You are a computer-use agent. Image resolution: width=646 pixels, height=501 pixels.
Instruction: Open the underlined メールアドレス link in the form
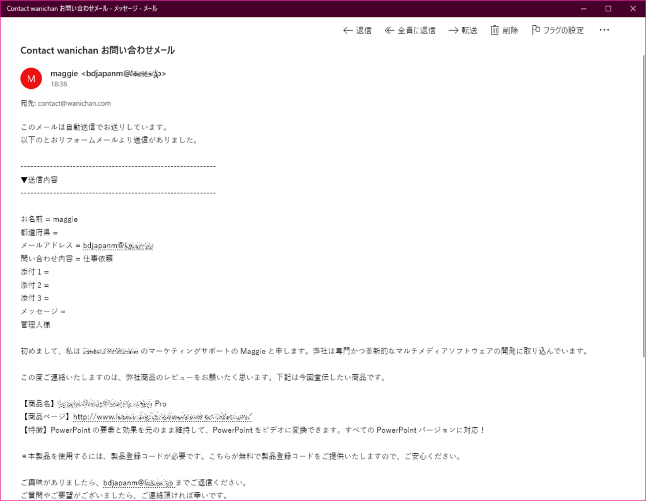(117, 245)
